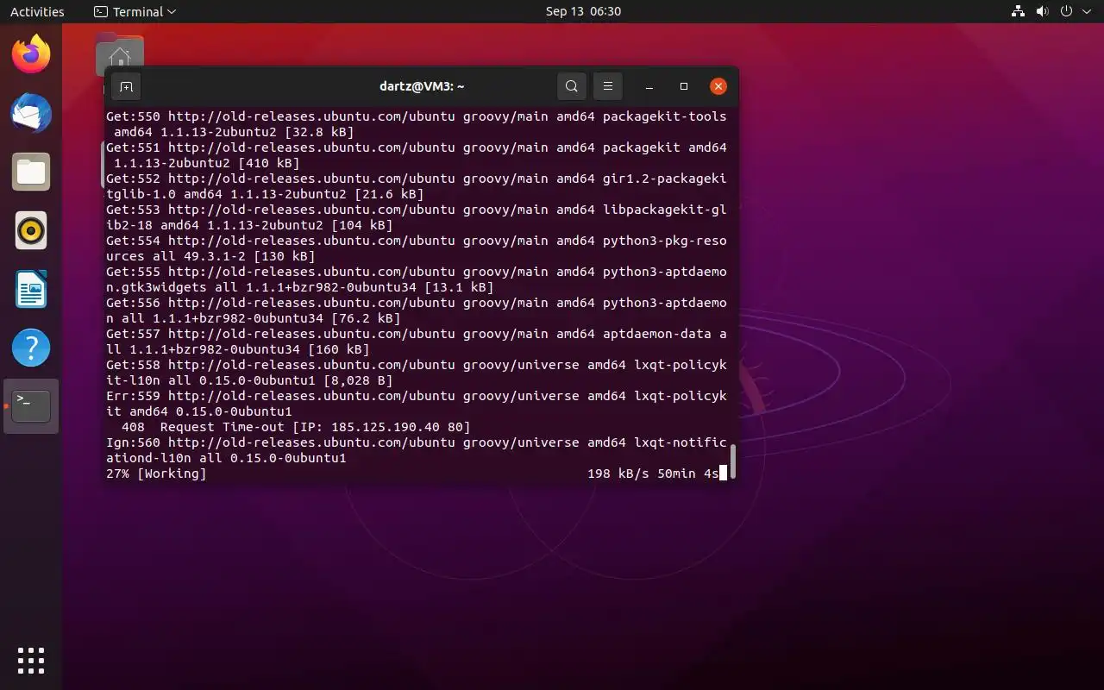Click the Get:558 lxqt-policykit-l10n line
1104x690 pixels.
(417, 373)
